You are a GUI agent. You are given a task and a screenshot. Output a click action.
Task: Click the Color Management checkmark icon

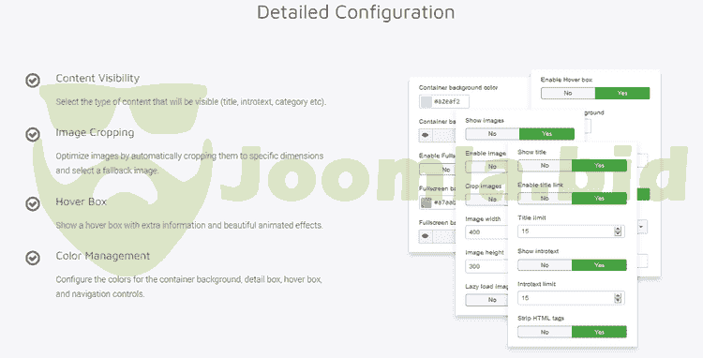pos(33,258)
